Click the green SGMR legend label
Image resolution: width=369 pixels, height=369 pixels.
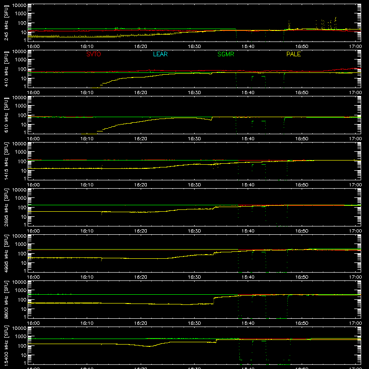coord(226,54)
